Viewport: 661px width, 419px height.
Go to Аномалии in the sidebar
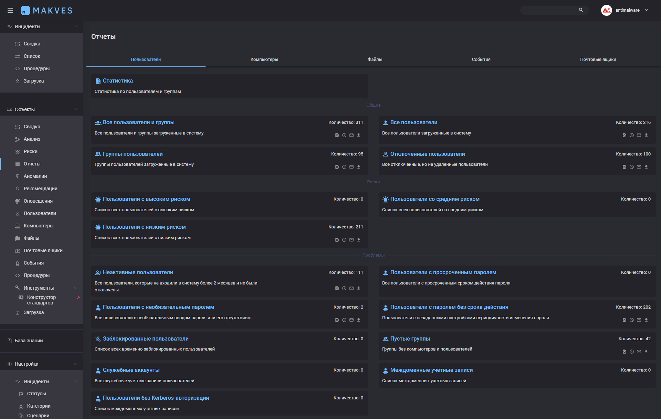click(x=35, y=176)
